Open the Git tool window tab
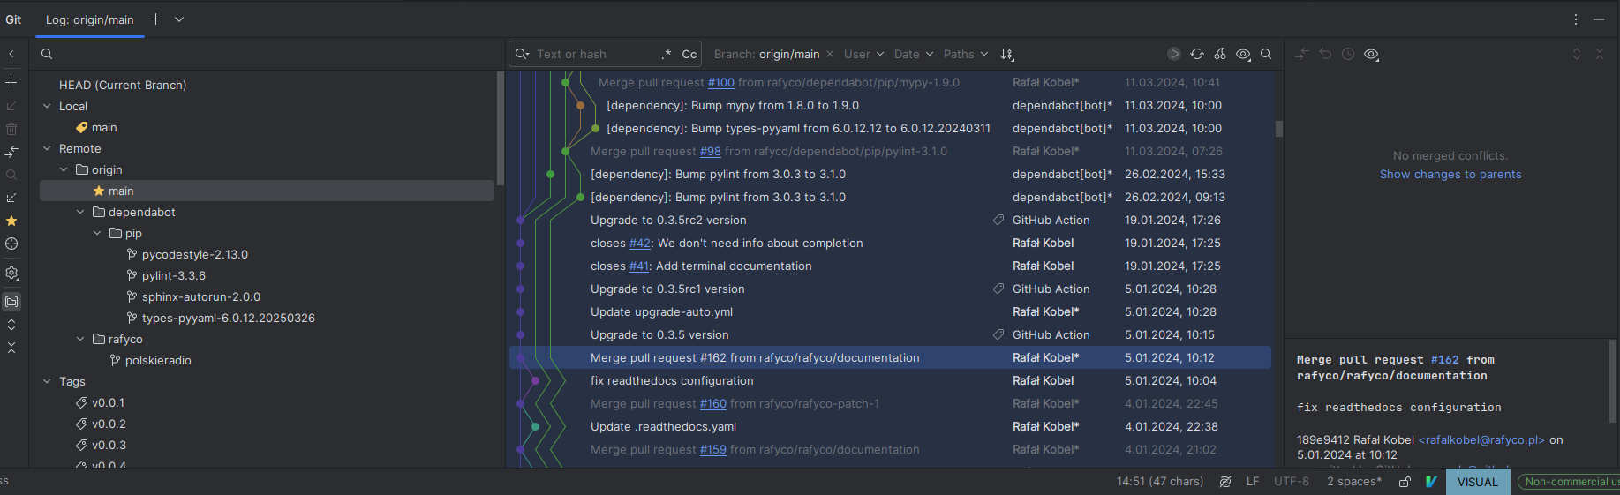The height and width of the screenshot is (495, 1620). pyautogui.click(x=13, y=19)
